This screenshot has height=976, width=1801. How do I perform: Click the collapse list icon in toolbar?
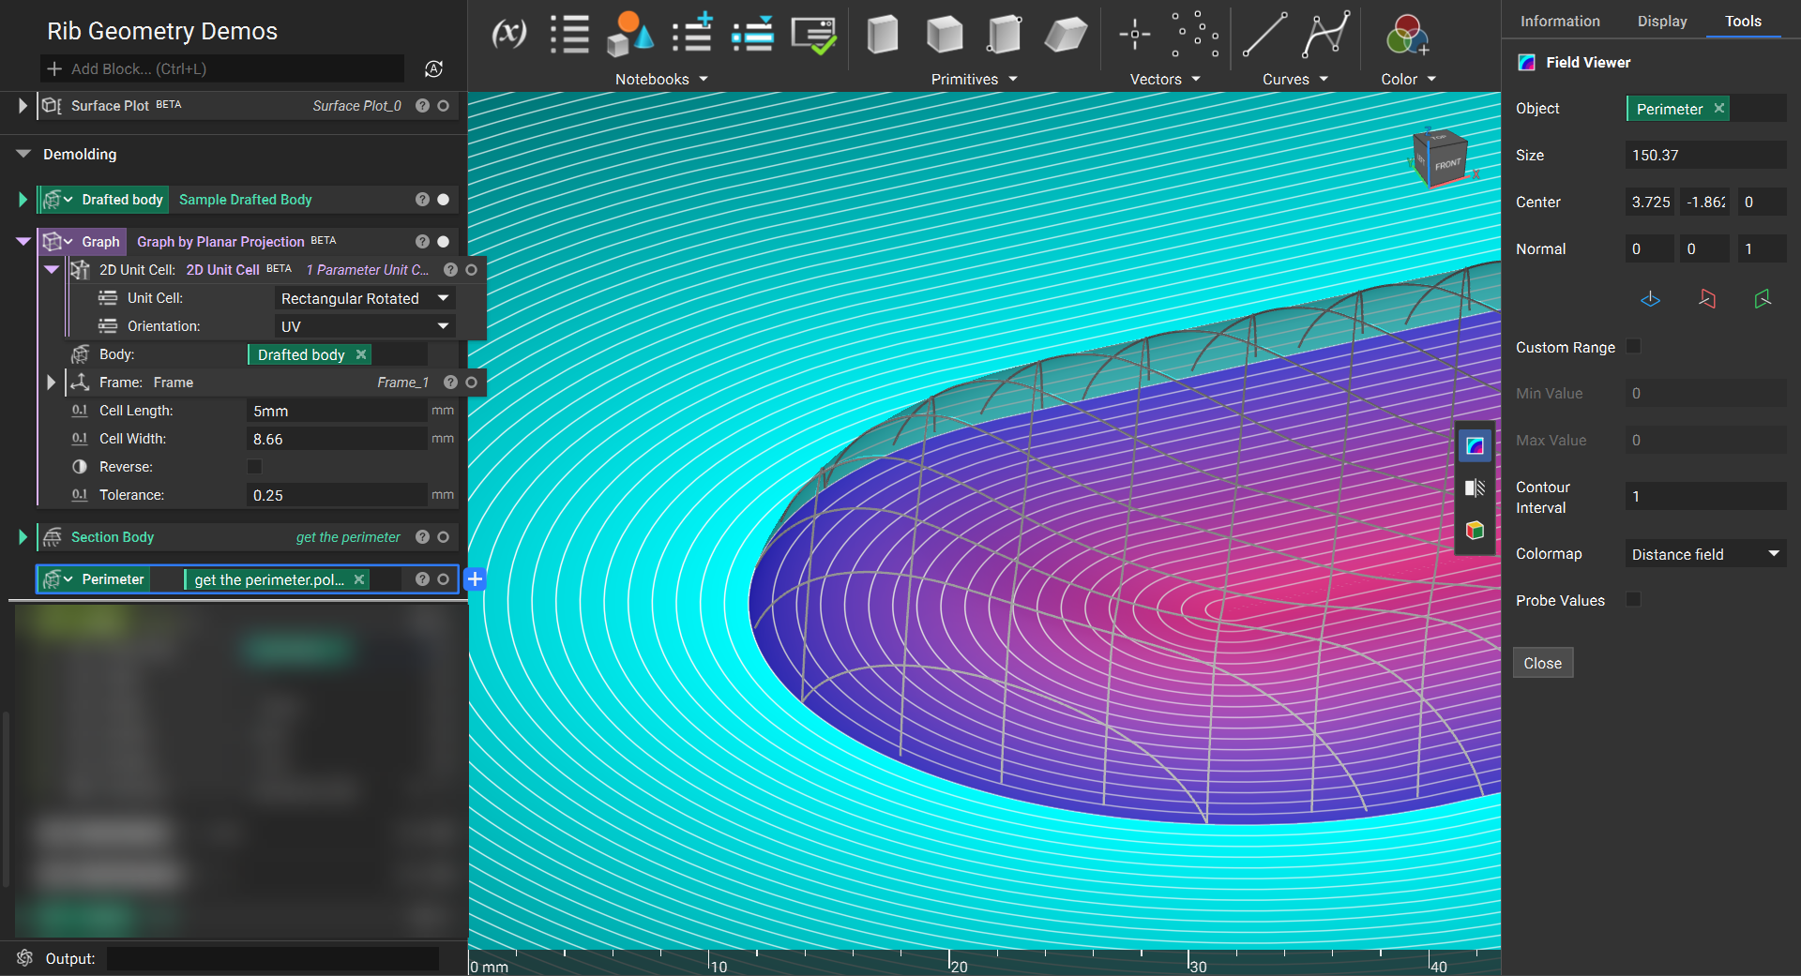[752, 35]
